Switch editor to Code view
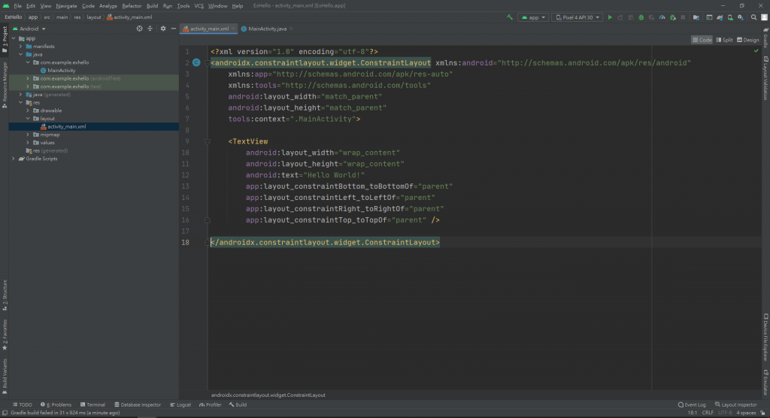The image size is (770, 418). [702, 40]
